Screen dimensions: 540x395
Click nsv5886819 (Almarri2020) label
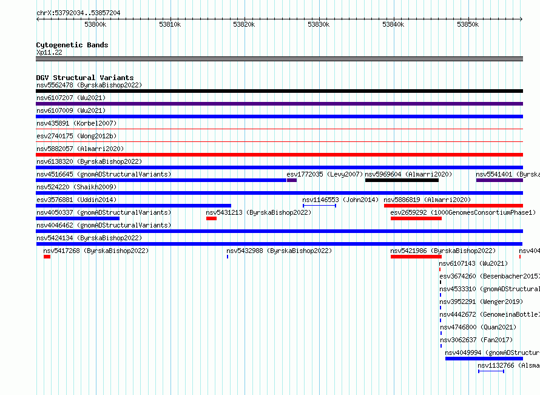click(427, 200)
